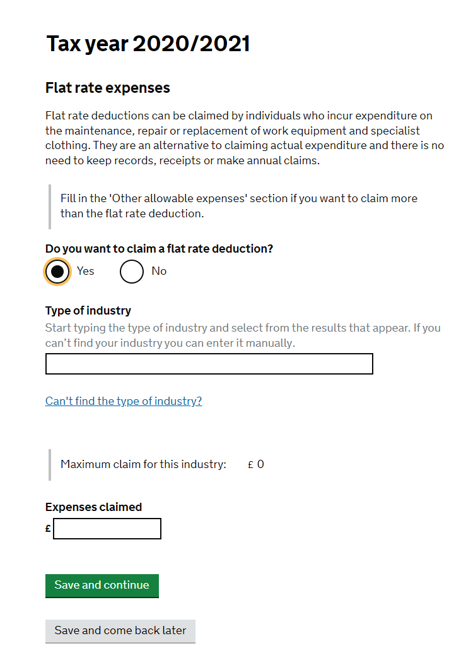Image resolution: width=466 pixels, height=655 pixels.
Task: Click "Maximum claim for this industry" text
Action: tap(143, 464)
